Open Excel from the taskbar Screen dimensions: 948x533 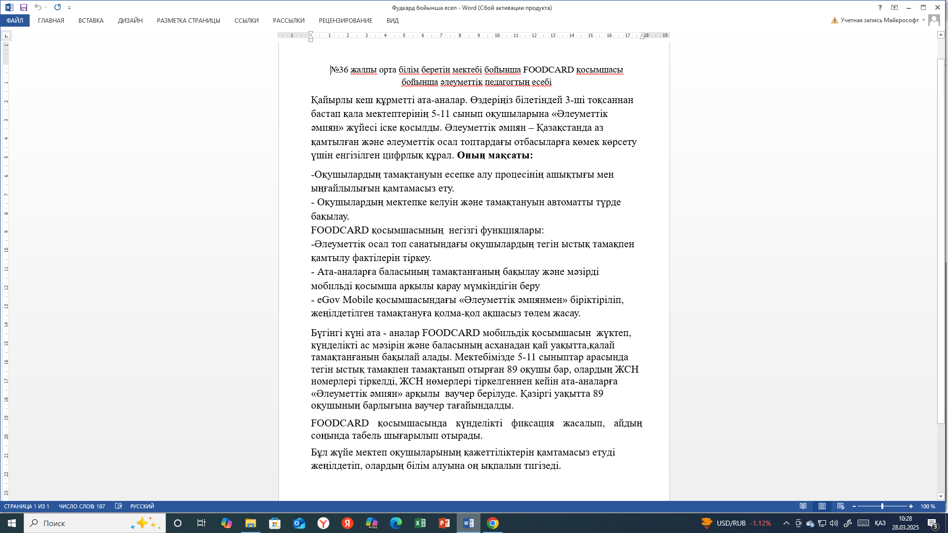tap(420, 523)
